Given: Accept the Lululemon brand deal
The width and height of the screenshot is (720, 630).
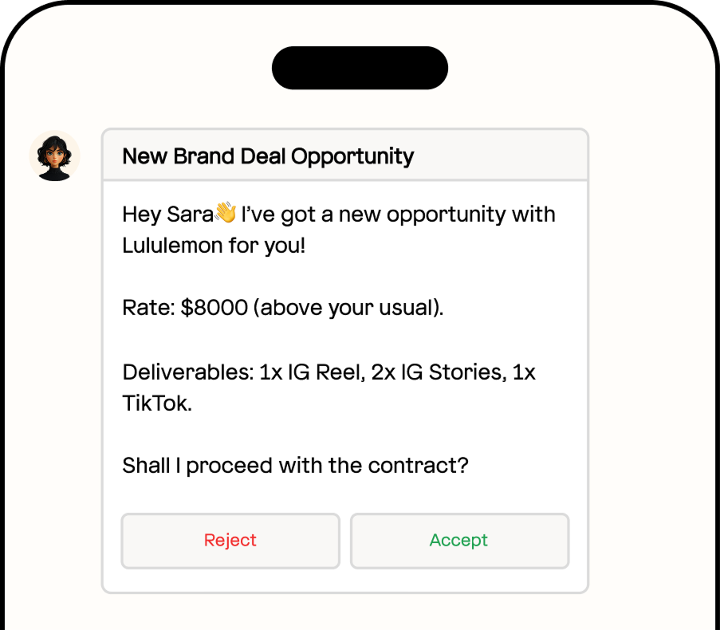Looking at the screenshot, I should [x=459, y=541].
